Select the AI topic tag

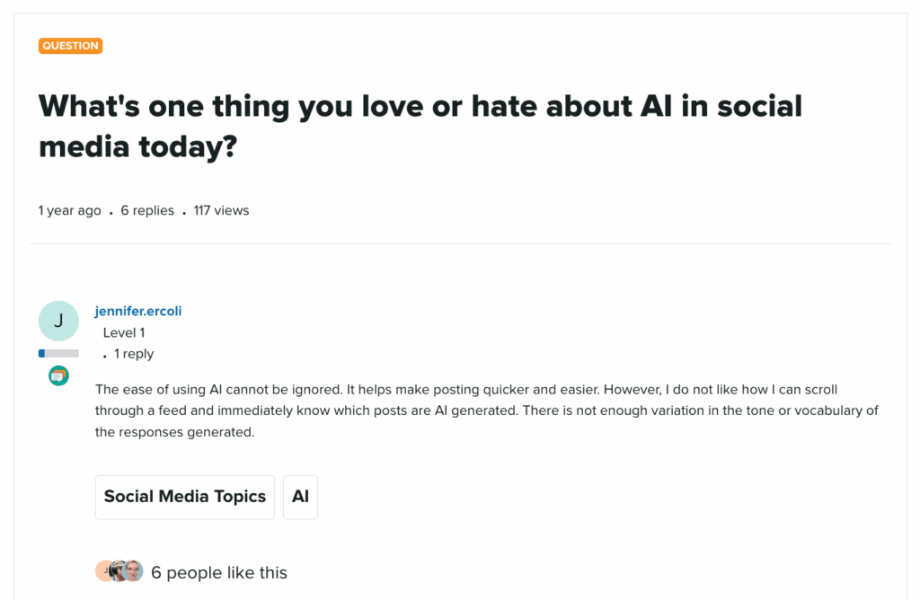[x=300, y=497]
